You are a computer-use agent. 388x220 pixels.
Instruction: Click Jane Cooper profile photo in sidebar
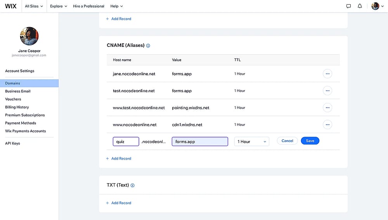(29, 36)
